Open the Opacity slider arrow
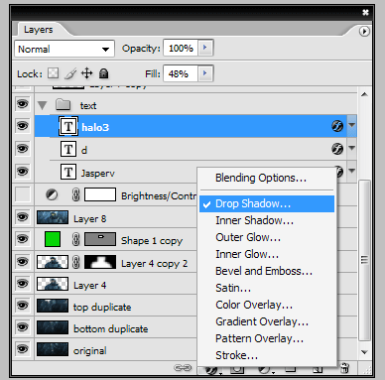The image size is (385, 380). pyautogui.click(x=205, y=48)
